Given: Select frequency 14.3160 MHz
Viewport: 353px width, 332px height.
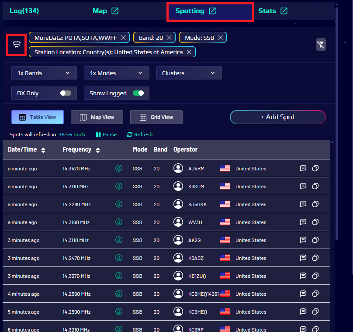Looking at the screenshot, I should coord(76,222).
